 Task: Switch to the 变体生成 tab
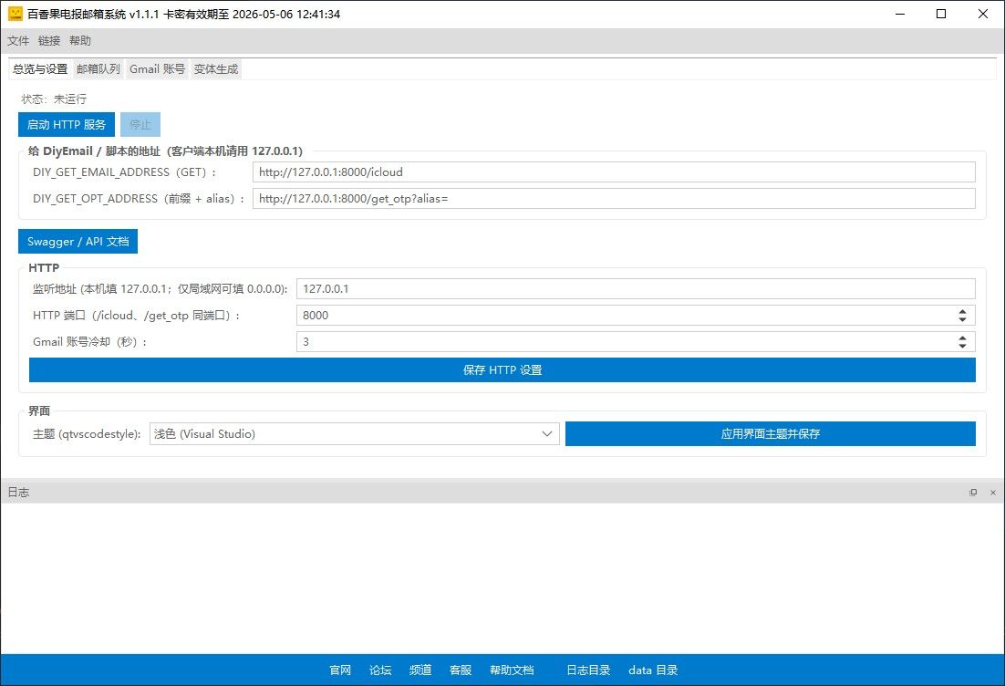pyautogui.click(x=216, y=69)
